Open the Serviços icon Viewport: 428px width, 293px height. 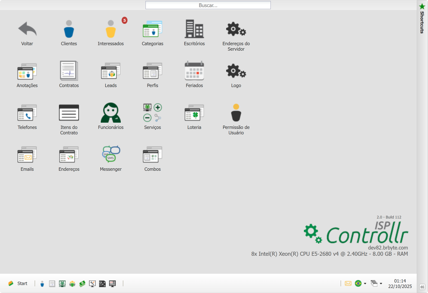click(x=153, y=113)
